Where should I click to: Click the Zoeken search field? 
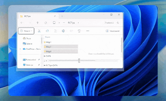[x=109, y=23]
